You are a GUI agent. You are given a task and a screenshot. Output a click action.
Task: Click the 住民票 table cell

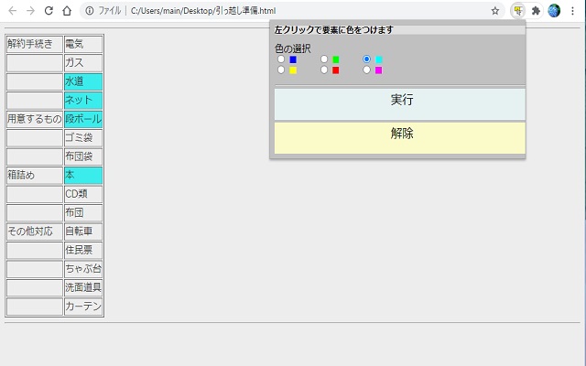click(x=83, y=250)
